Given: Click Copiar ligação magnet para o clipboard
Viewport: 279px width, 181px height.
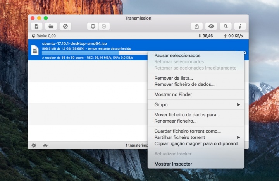Looking at the screenshot, I should coord(196,143).
